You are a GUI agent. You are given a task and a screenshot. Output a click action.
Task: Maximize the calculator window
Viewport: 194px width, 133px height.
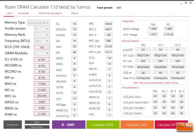coord(186,3)
